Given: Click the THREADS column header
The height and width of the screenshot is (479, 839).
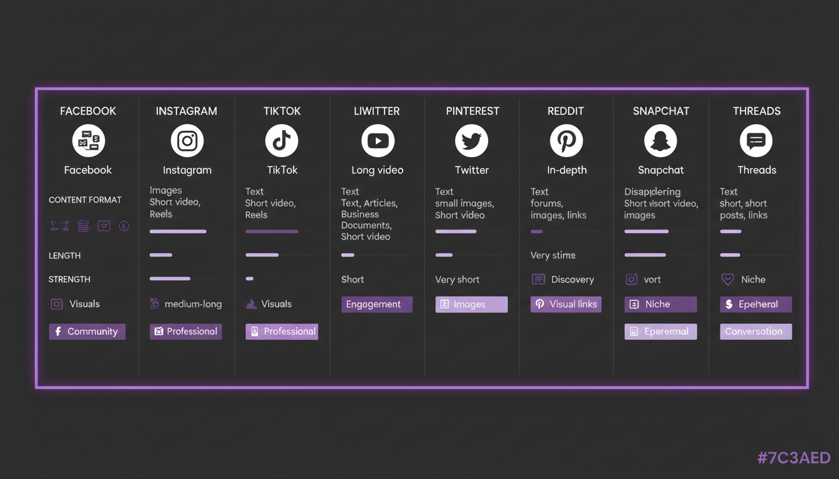Looking at the screenshot, I should 757,111.
